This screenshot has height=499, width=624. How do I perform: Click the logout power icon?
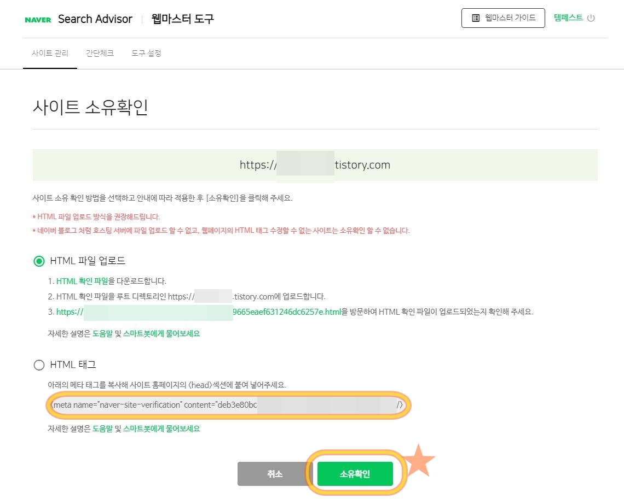tap(591, 18)
